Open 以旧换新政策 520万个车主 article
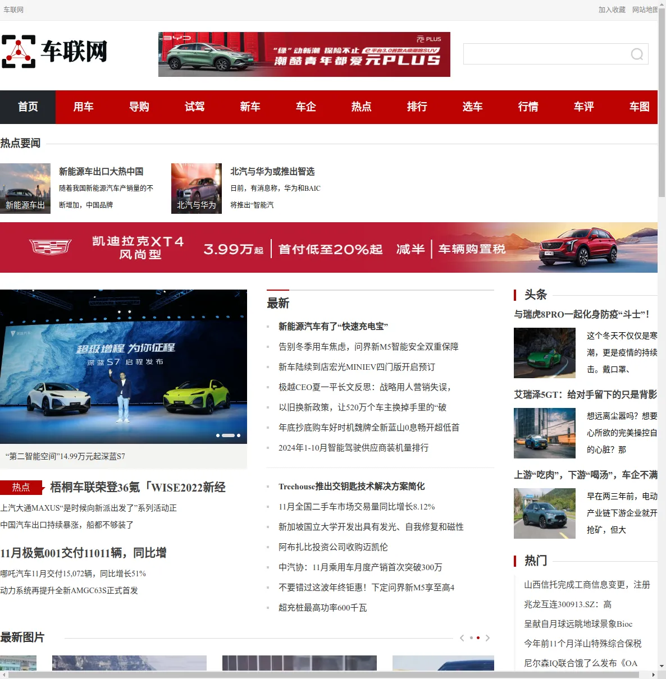Screen dimensions: 666x679 363,407
